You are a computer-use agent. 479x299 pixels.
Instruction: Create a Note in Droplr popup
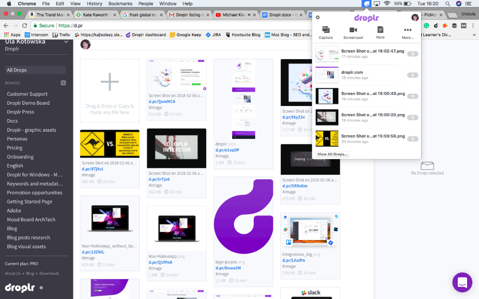pyautogui.click(x=380, y=33)
